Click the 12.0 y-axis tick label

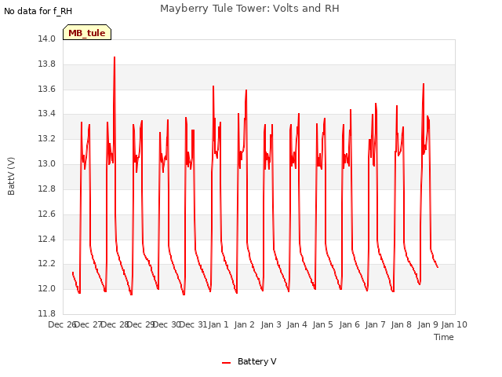point(47,289)
